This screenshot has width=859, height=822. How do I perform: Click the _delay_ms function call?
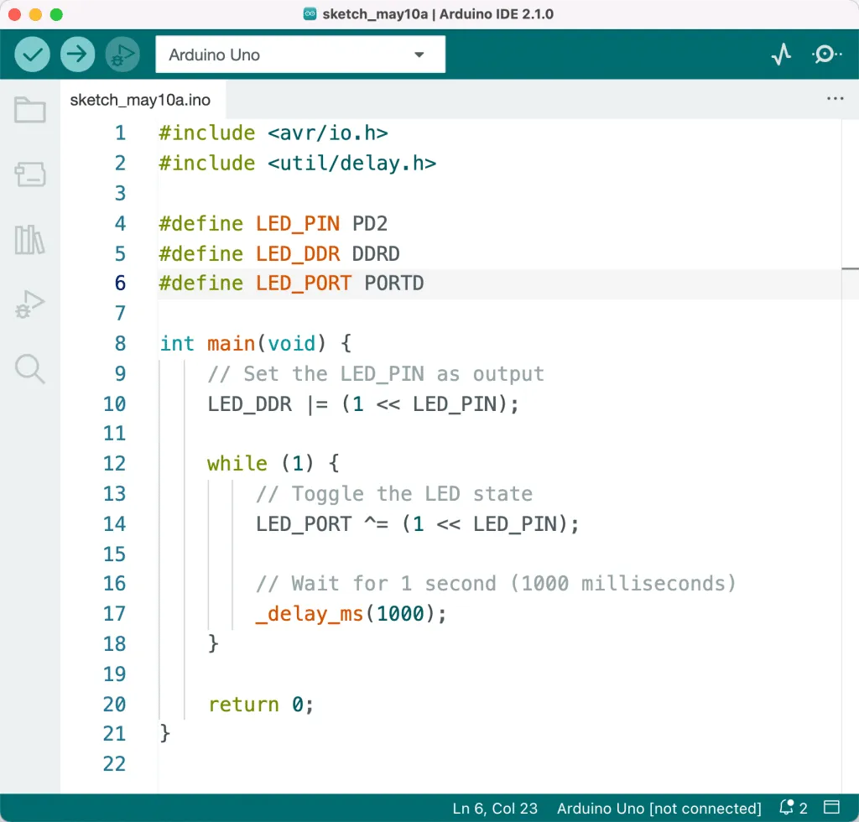point(310,614)
